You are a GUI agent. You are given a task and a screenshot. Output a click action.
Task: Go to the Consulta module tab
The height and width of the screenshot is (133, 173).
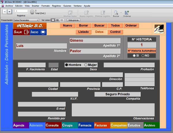pos(54,125)
